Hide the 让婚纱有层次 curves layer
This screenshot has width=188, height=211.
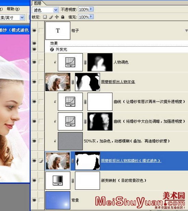[x=34, y=102]
